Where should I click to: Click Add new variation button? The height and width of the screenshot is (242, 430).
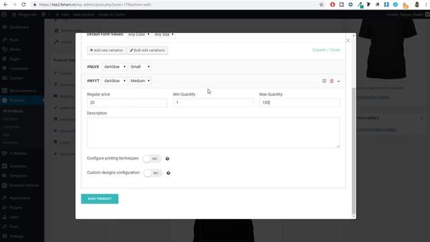(x=106, y=50)
